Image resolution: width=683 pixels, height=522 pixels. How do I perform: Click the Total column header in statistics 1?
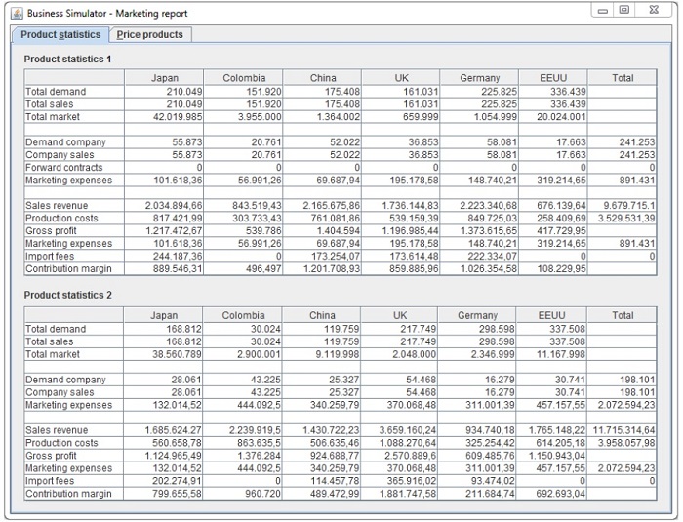[622, 78]
